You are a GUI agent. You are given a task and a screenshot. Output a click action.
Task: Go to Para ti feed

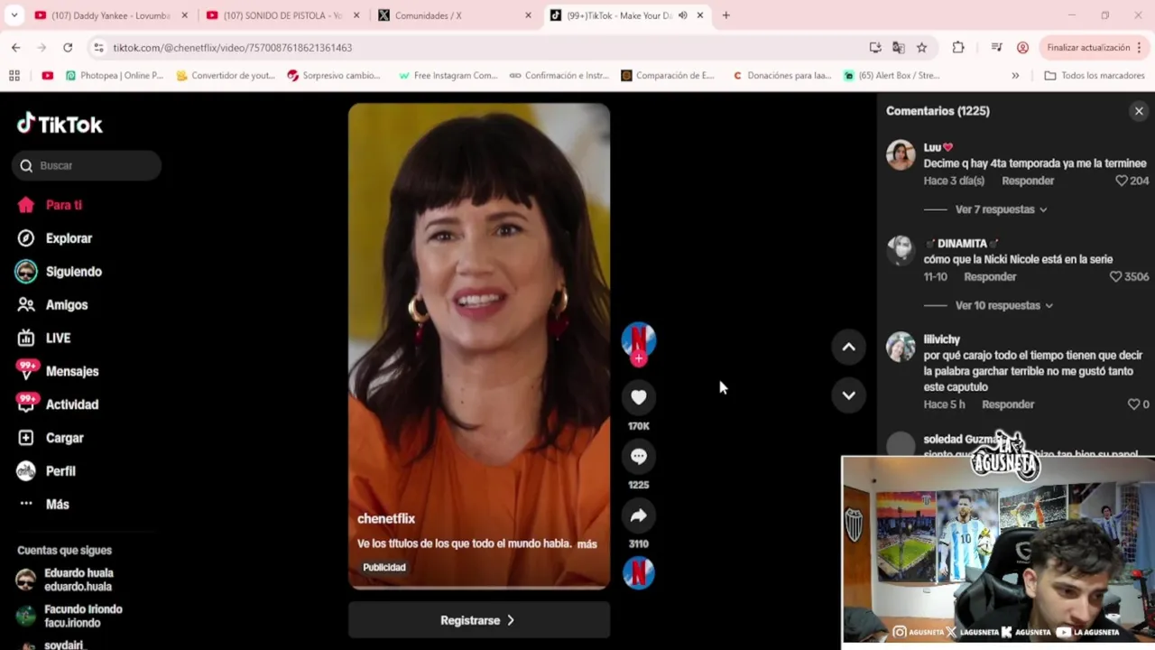click(50, 205)
